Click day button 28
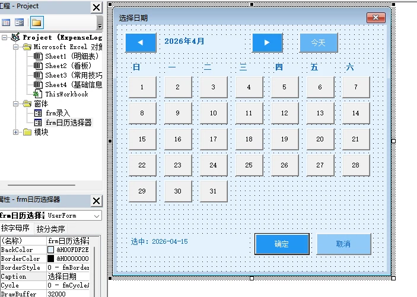Viewport: 417px width, 297px height. coord(356,165)
